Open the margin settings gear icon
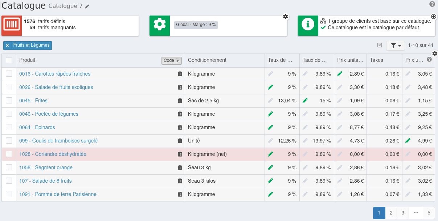Image resolution: width=438 pixels, height=221 pixels. (x=286, y=17)
